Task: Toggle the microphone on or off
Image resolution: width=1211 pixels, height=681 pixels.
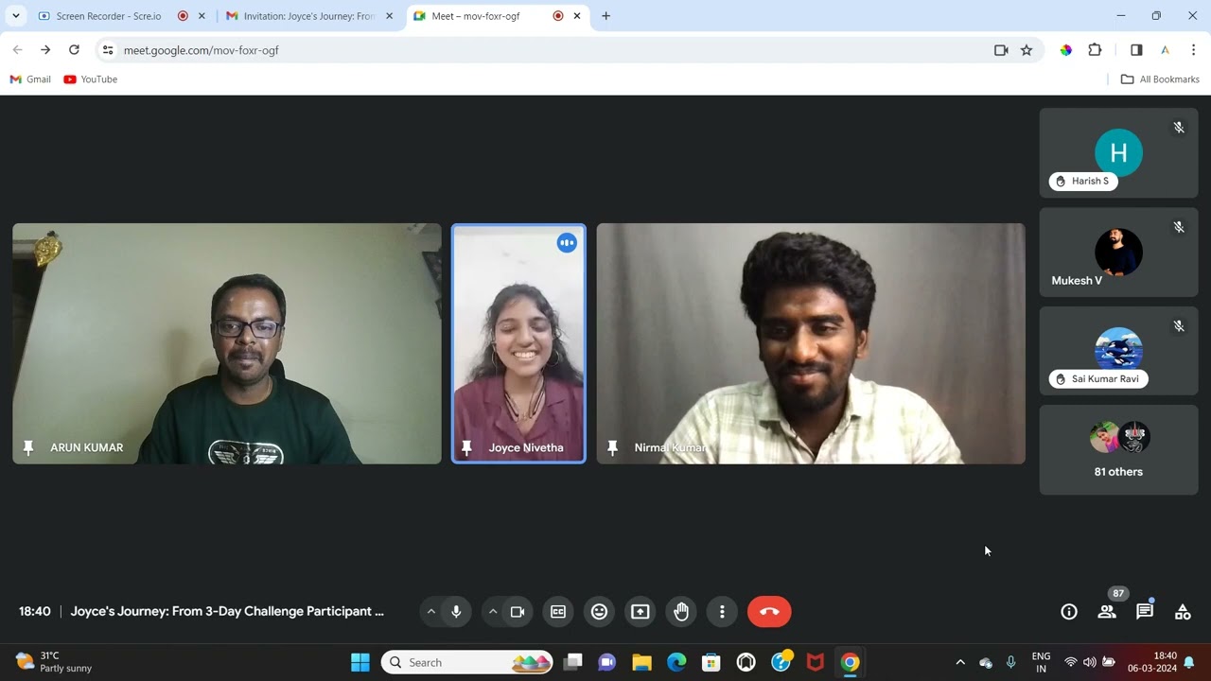Action: tap(456, 612)
